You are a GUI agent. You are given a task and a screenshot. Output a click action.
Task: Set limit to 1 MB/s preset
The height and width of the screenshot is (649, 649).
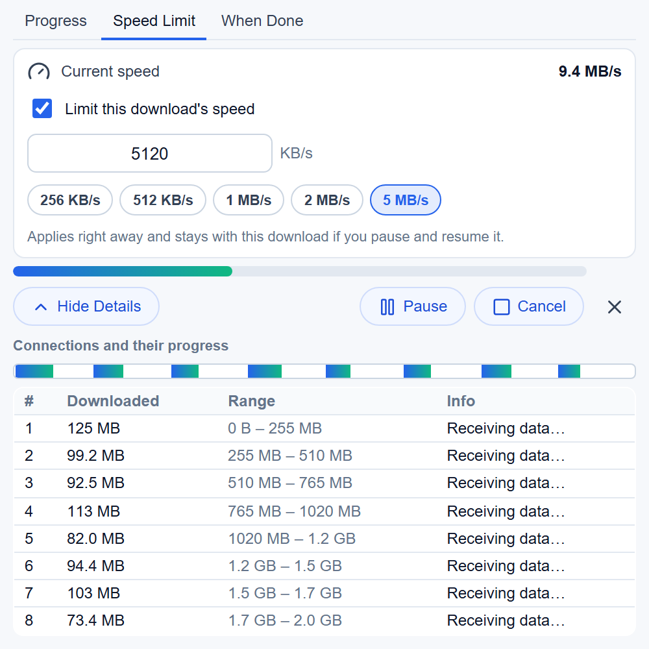pyautogui.click(x=249, y=200)
